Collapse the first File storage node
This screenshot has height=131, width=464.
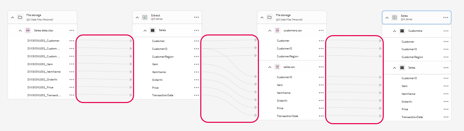(12, 17)
